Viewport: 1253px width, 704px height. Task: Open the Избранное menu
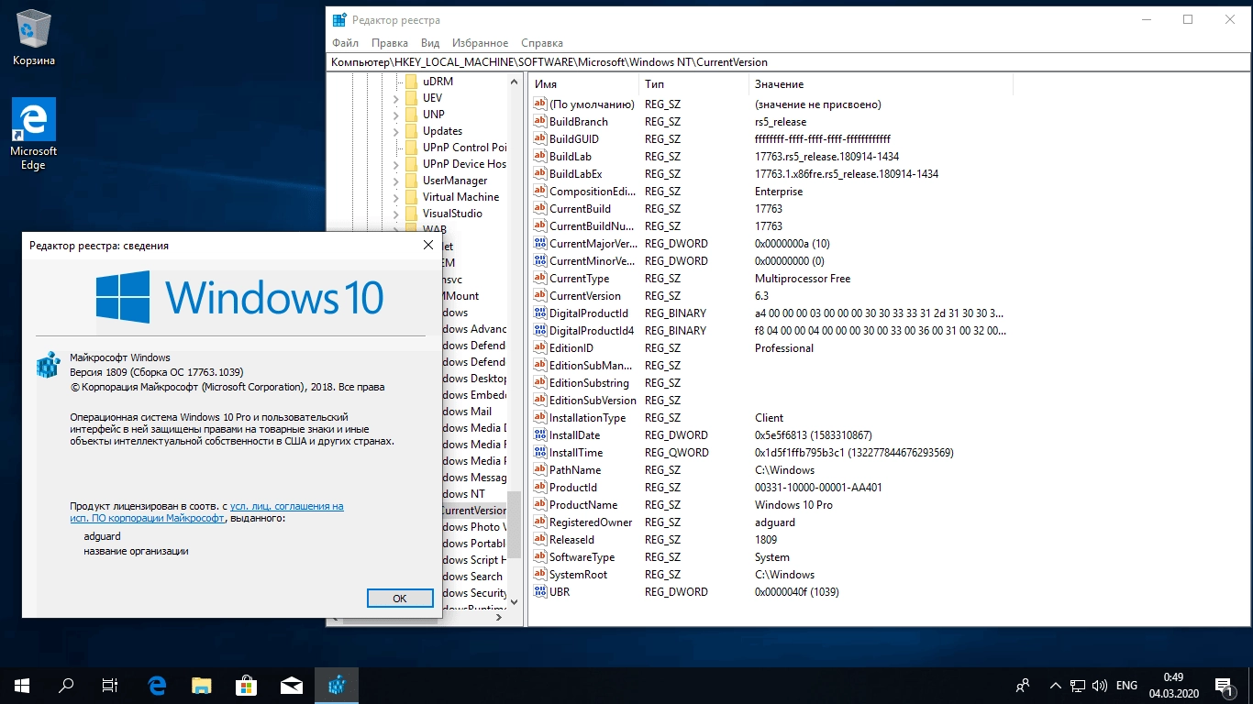[480, 43]
